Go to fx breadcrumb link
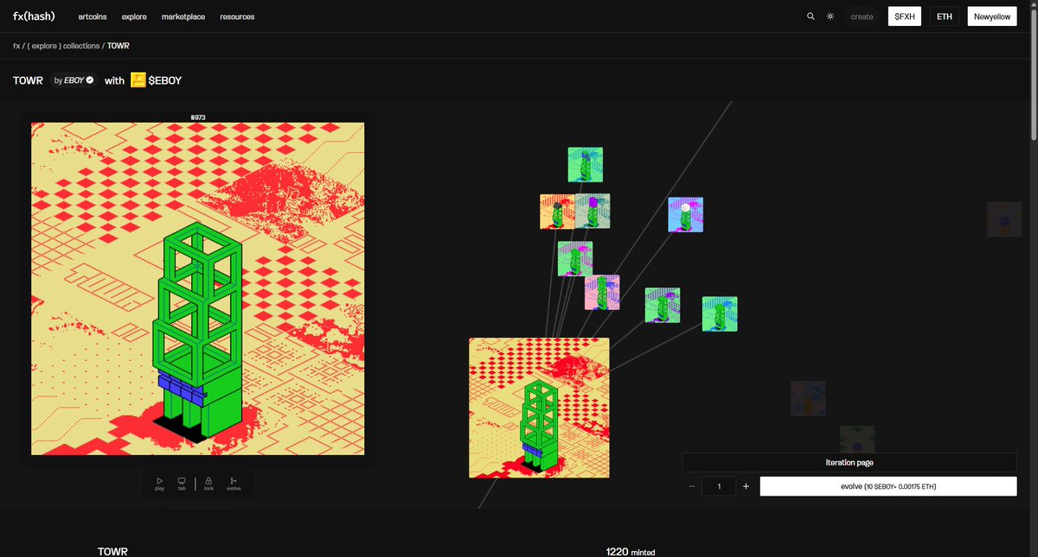This screenshot has height=557, width=1038. [16, 45]
